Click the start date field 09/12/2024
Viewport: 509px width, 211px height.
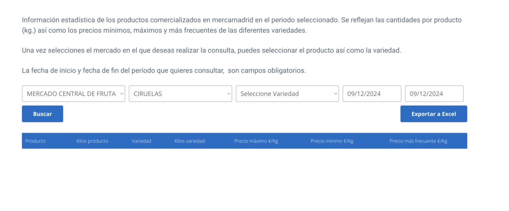[x=372, y=94]
